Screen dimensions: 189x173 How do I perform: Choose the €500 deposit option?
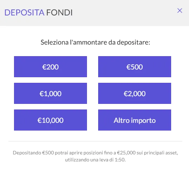135,67
